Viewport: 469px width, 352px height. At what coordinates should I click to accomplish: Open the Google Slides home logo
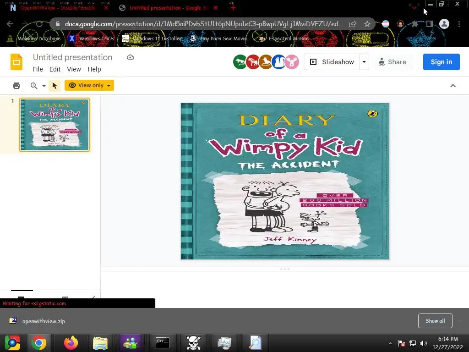tap(16, 62)
